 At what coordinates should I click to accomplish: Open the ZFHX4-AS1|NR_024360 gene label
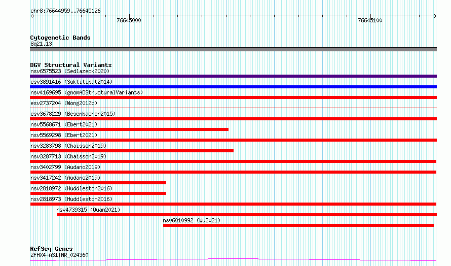[x=59, y=255]
